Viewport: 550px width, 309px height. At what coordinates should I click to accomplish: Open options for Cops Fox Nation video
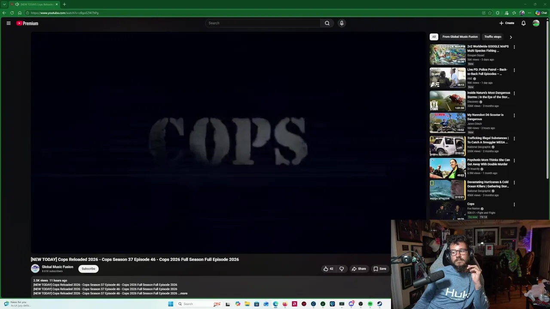514,205
